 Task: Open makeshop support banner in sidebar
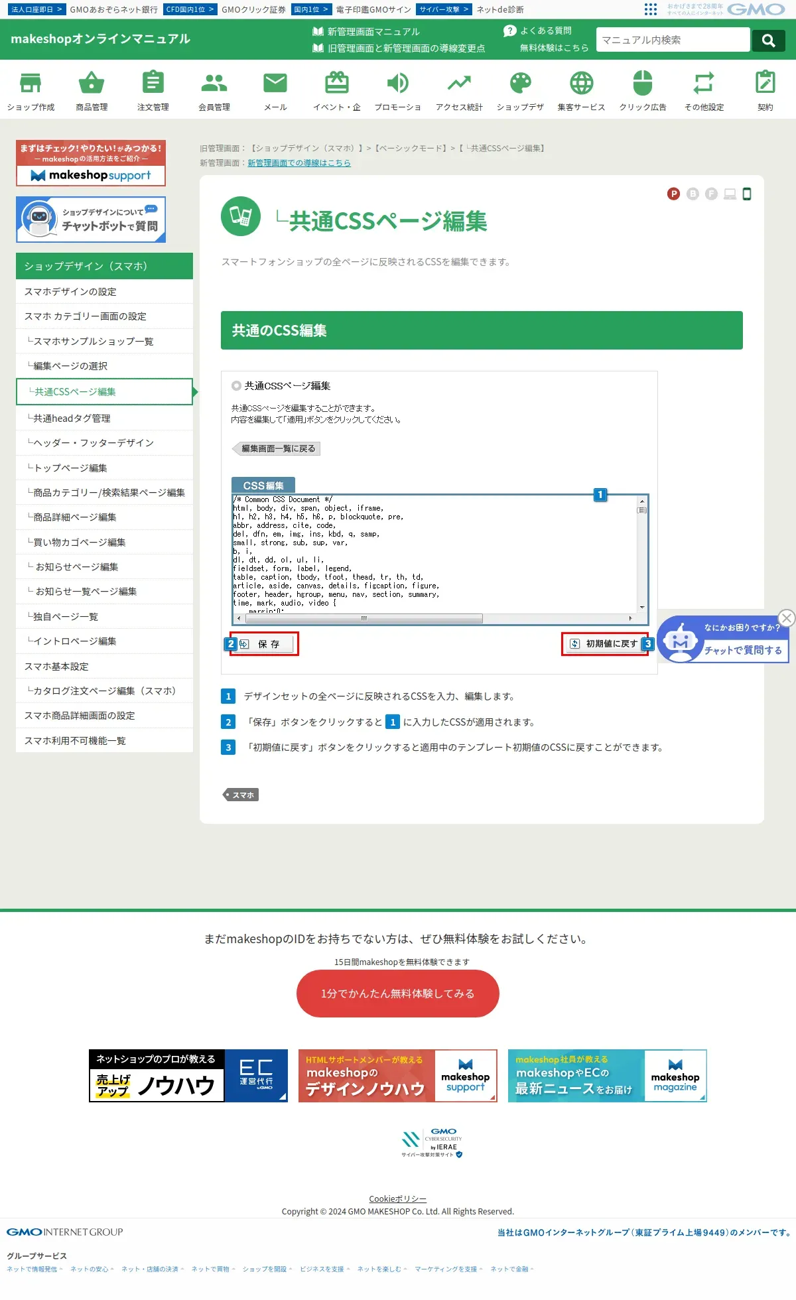[x=91, y=163]
